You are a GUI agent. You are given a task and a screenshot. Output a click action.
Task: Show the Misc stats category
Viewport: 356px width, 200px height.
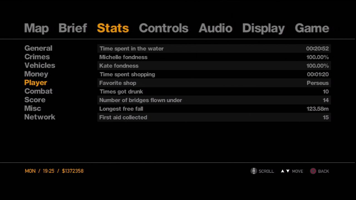pyautogui.click(x=33, y=108)
